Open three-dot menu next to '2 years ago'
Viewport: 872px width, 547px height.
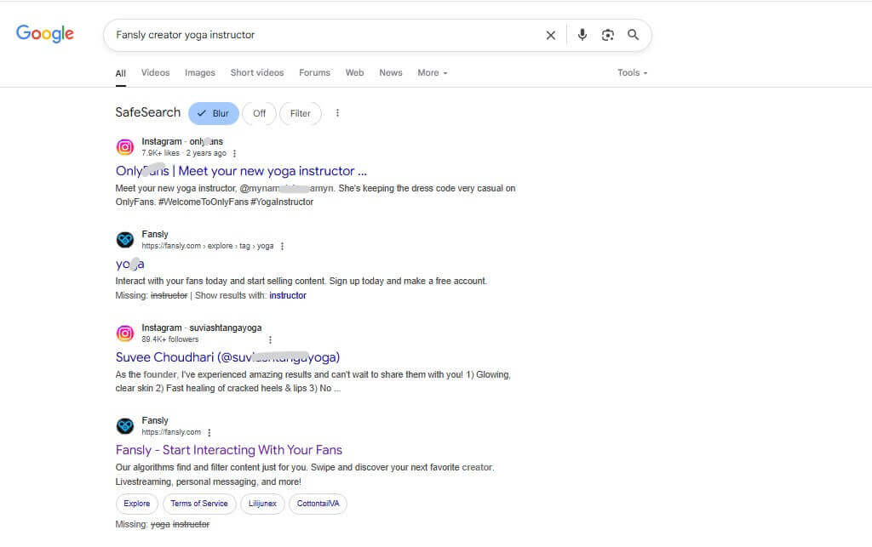pos(234,153)
